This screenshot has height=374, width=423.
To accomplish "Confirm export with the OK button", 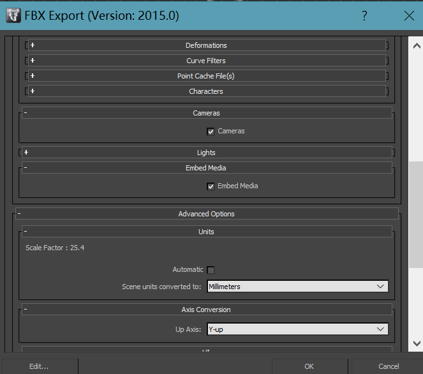I will pos(309,366).
